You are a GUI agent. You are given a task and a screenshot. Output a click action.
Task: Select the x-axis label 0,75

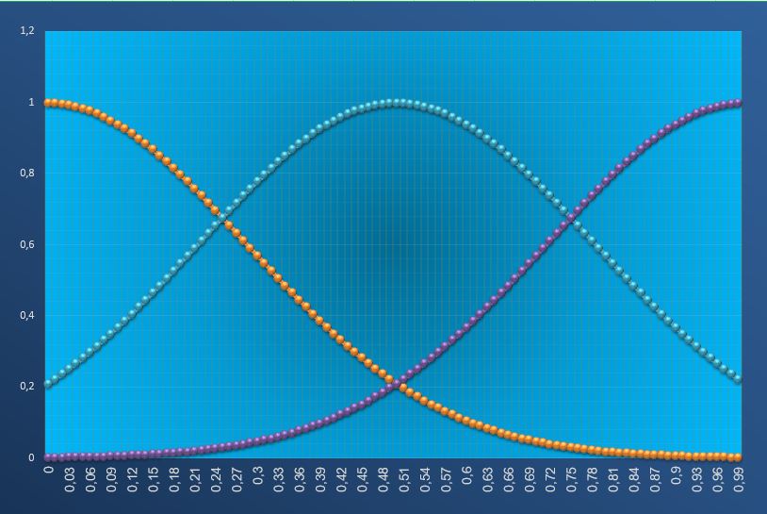point(573,482)
